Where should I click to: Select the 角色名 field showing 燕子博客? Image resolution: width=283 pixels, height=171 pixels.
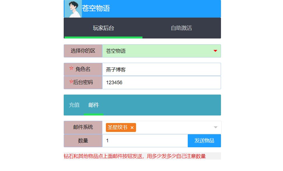coord(162,69)
